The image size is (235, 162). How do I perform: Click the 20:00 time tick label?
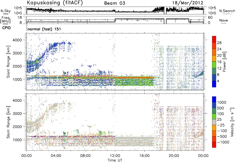point(174,156)
